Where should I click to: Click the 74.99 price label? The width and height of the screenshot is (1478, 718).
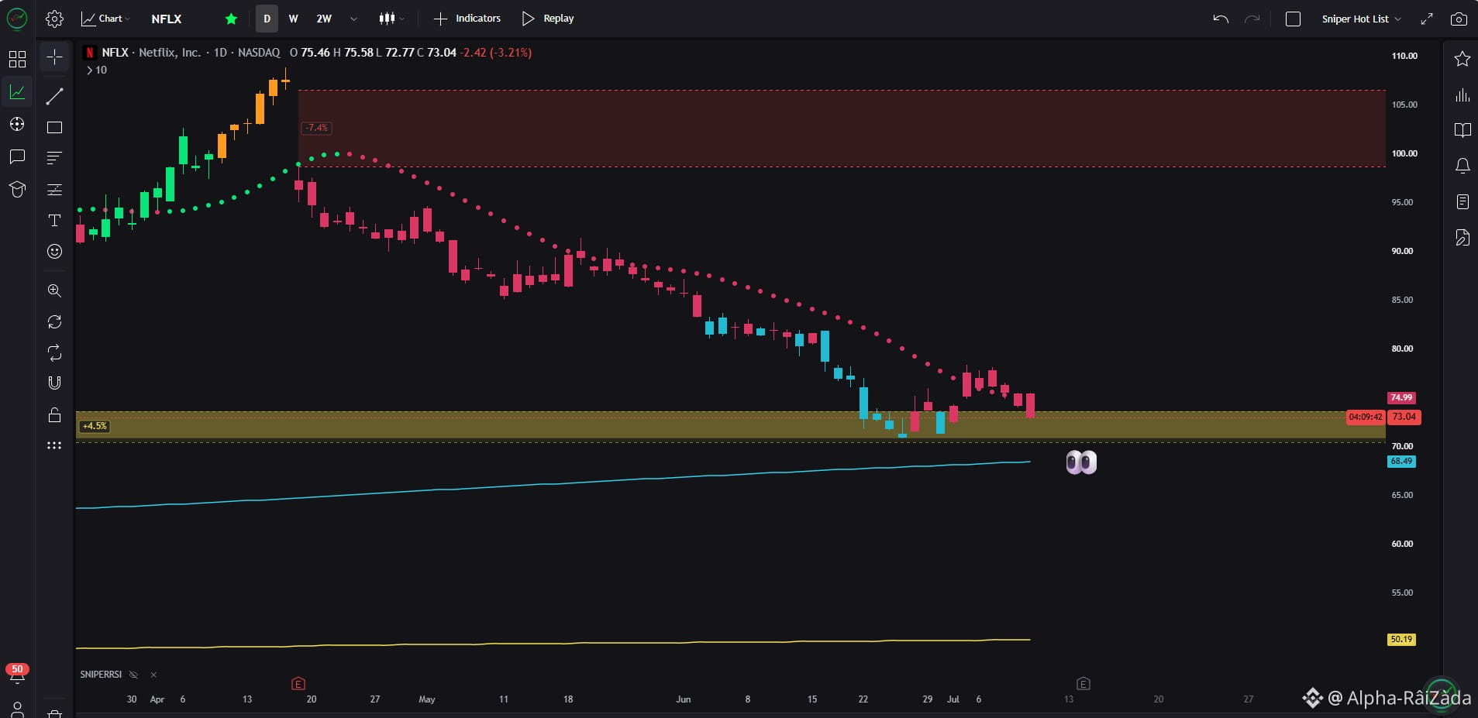pos(1401,397)
